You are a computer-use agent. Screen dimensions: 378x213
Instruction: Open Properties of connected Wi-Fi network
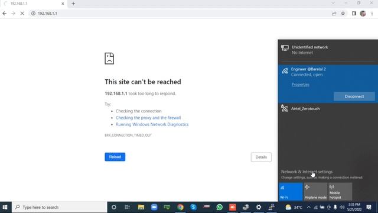[x=301, y=85]
